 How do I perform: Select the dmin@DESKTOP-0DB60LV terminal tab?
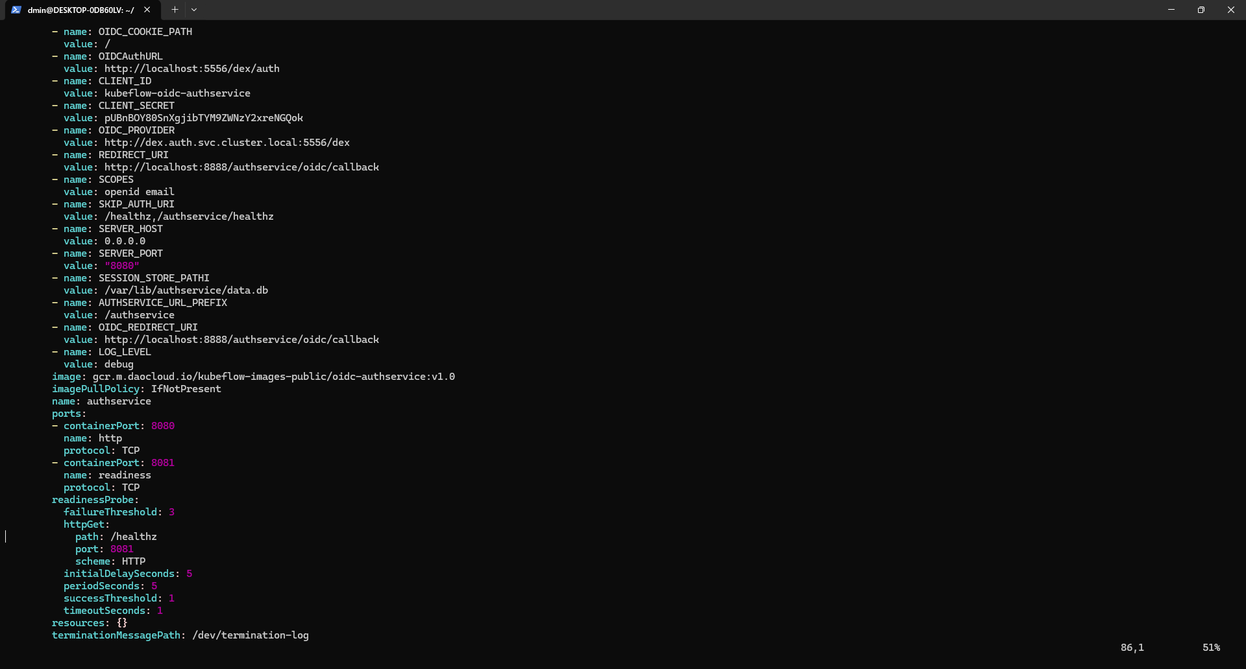[x=81, y=10]
